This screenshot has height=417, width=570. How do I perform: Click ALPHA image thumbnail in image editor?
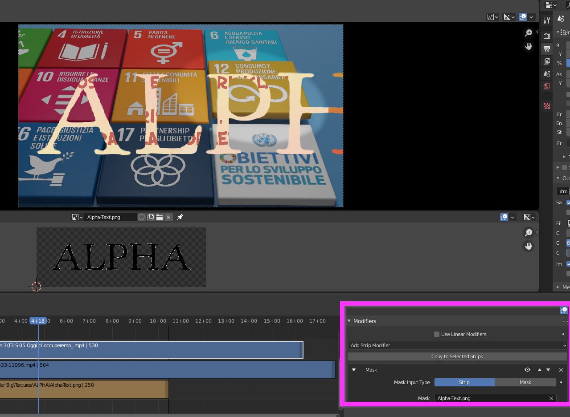(121, 257)
